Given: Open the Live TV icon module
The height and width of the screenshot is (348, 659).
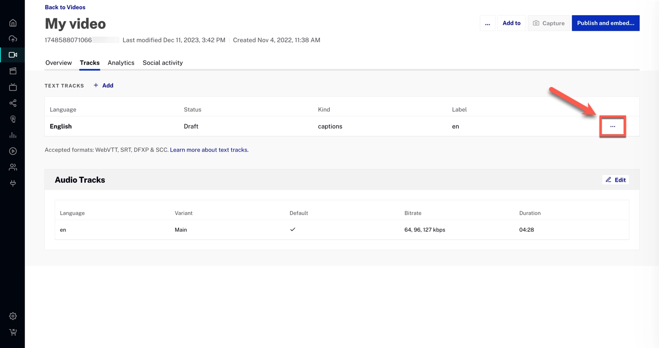Looking at the screenshot, I should (13, 87).
